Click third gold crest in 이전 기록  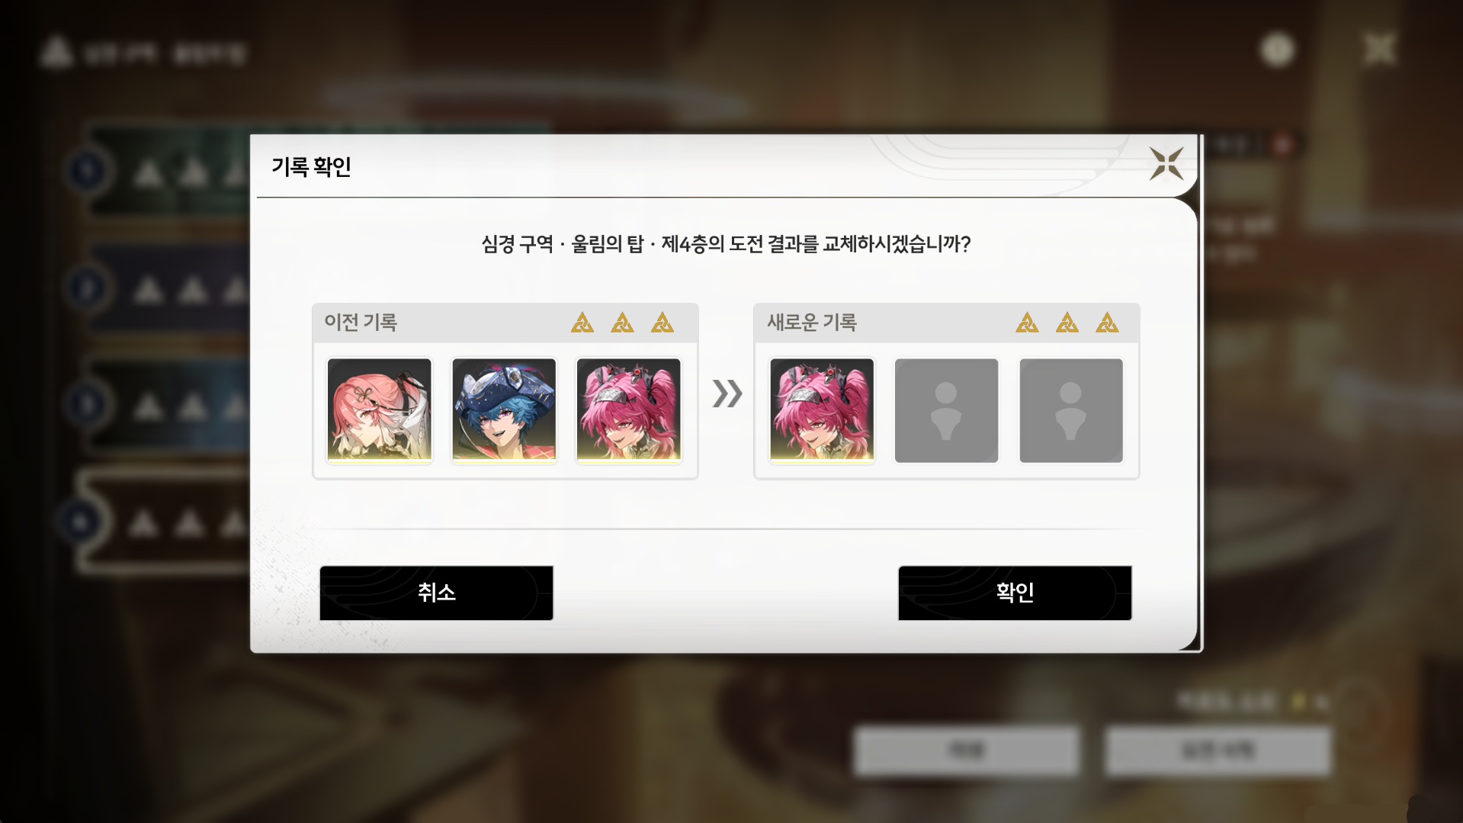[x=663, y=323]
